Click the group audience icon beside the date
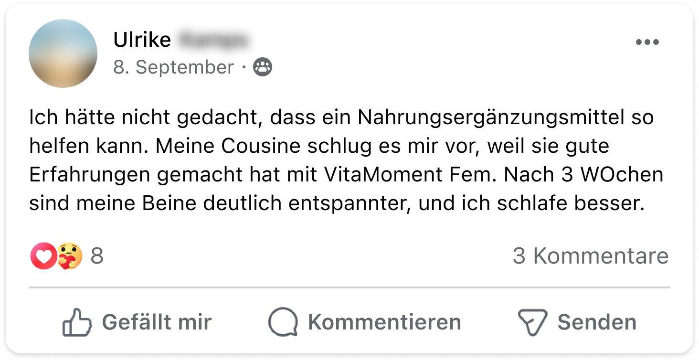Image resolution: width=699 pixels, height=361 pixels. click(x=263, y=67)
